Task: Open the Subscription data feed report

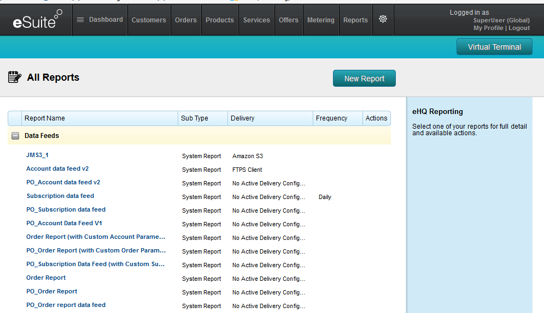Action: (x=60, y=196)
